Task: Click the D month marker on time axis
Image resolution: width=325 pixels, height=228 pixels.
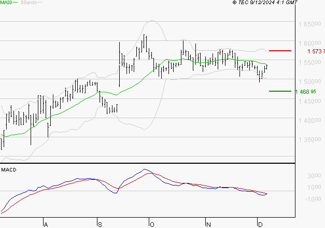Action: coord(260,225)
